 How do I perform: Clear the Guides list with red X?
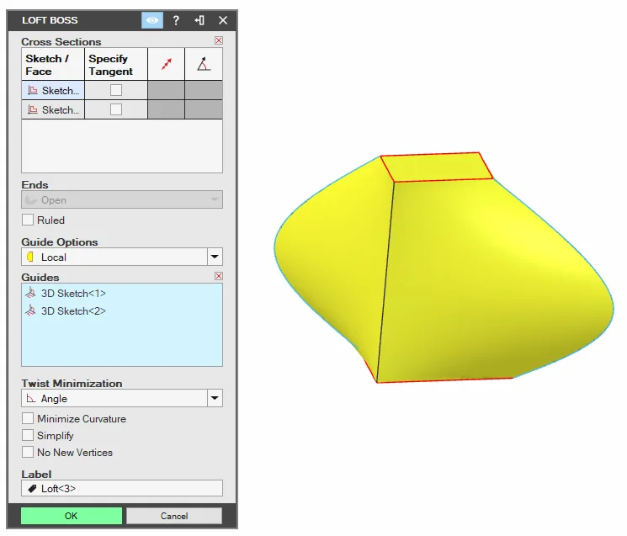click(x=219, y=276)
